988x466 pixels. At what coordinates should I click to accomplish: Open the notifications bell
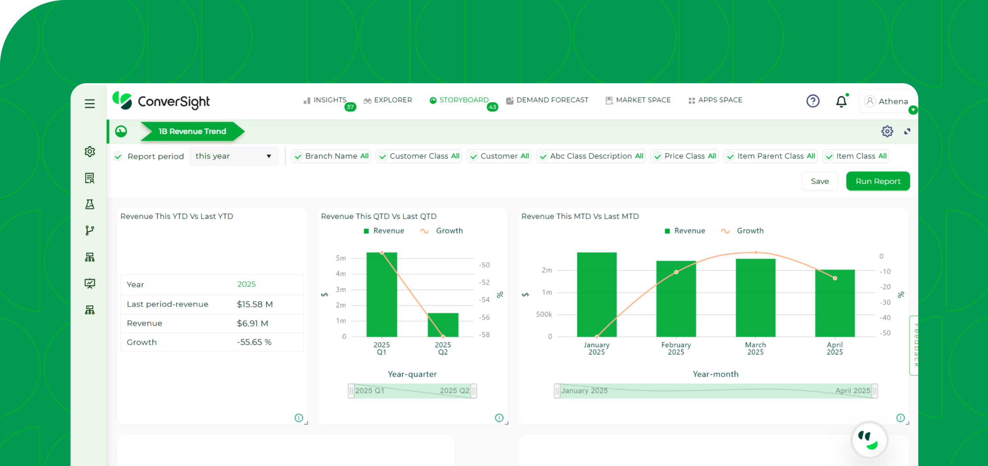[841, 101]
